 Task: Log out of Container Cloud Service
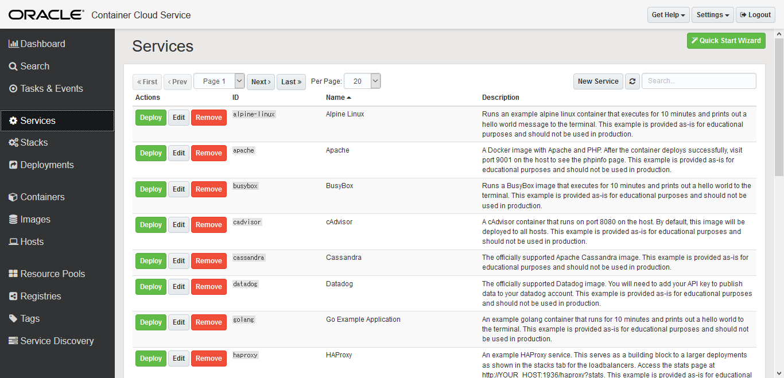755,15
